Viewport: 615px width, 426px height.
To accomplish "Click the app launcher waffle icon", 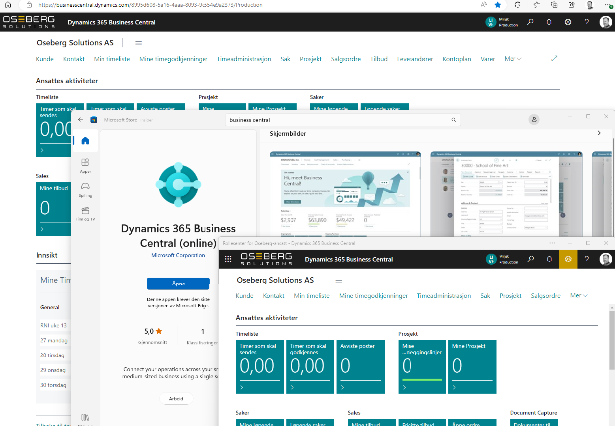I will tap(228, 259).
